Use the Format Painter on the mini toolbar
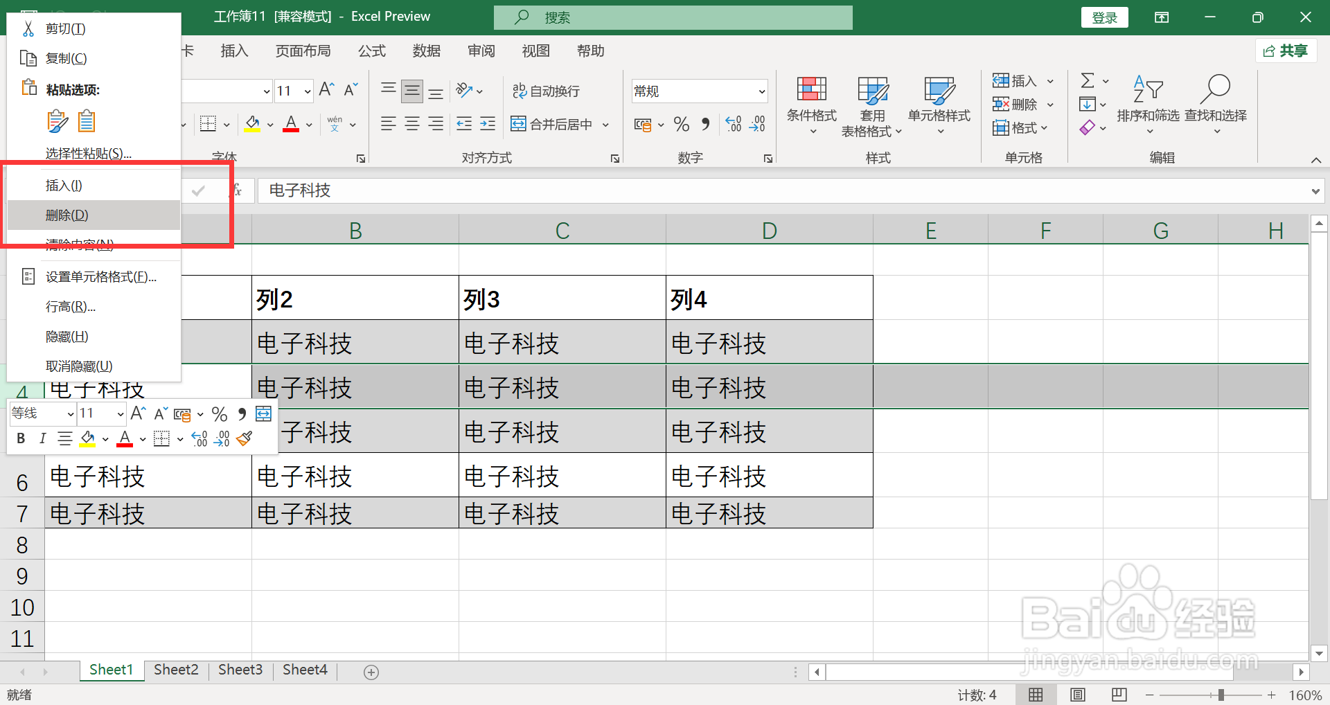Viewport: 1330px width, 705px height. [x=244, y=438]
